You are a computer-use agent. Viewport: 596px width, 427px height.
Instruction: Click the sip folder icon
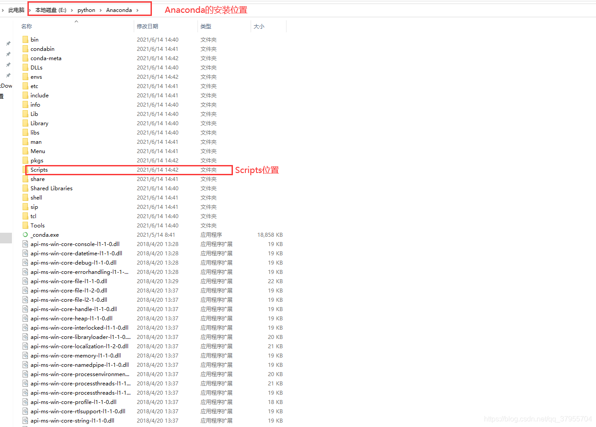(x=25, y=207)
